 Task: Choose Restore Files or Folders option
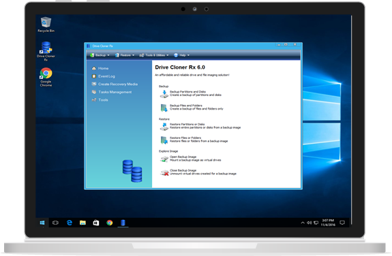pyautogui.click(x=194, y=140)
